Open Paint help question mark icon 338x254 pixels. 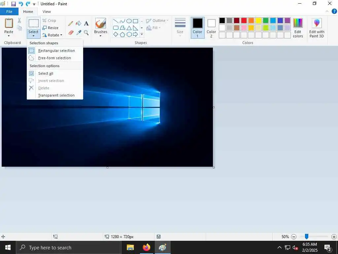[334, 12]
